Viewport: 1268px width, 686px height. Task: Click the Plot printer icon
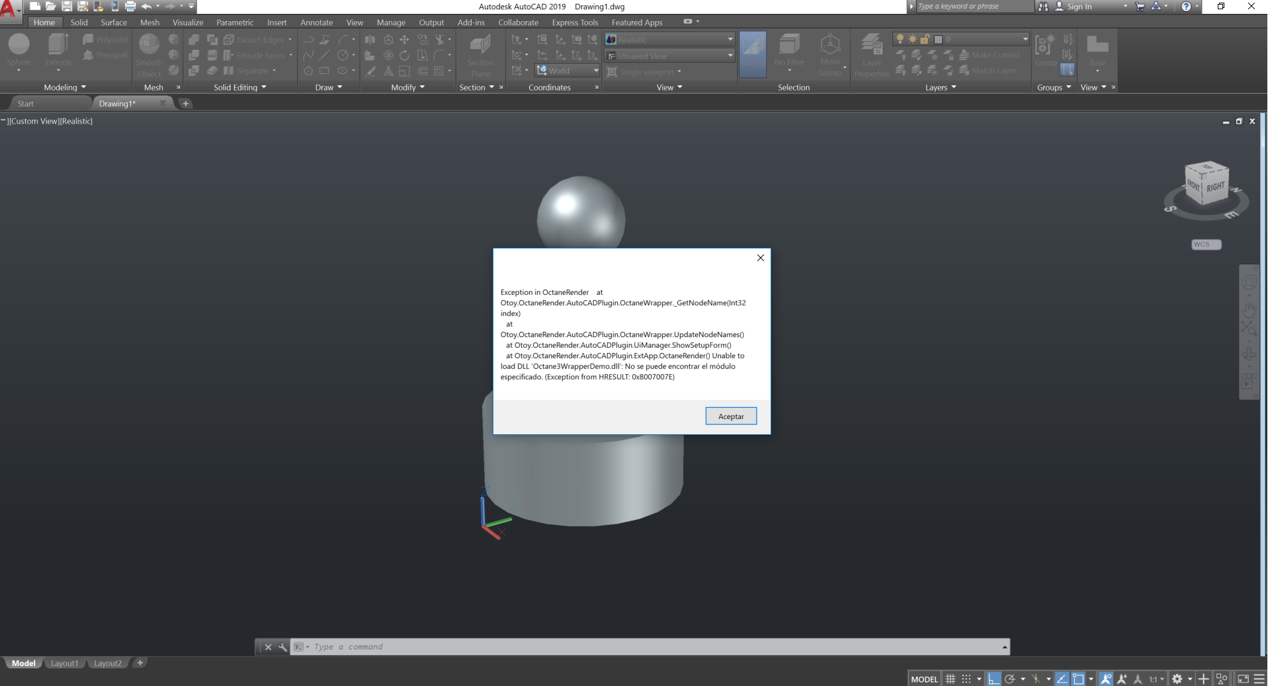click(x=130, y=7)
